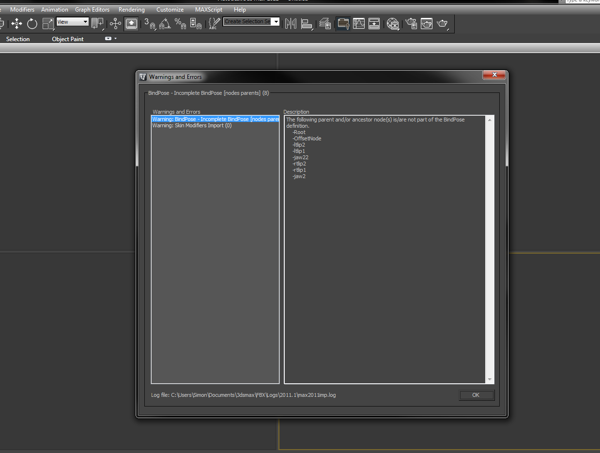The height and width of the screenshot is (453, 600).
Task: Open the MAXScript menu
Action: (209, 10)
